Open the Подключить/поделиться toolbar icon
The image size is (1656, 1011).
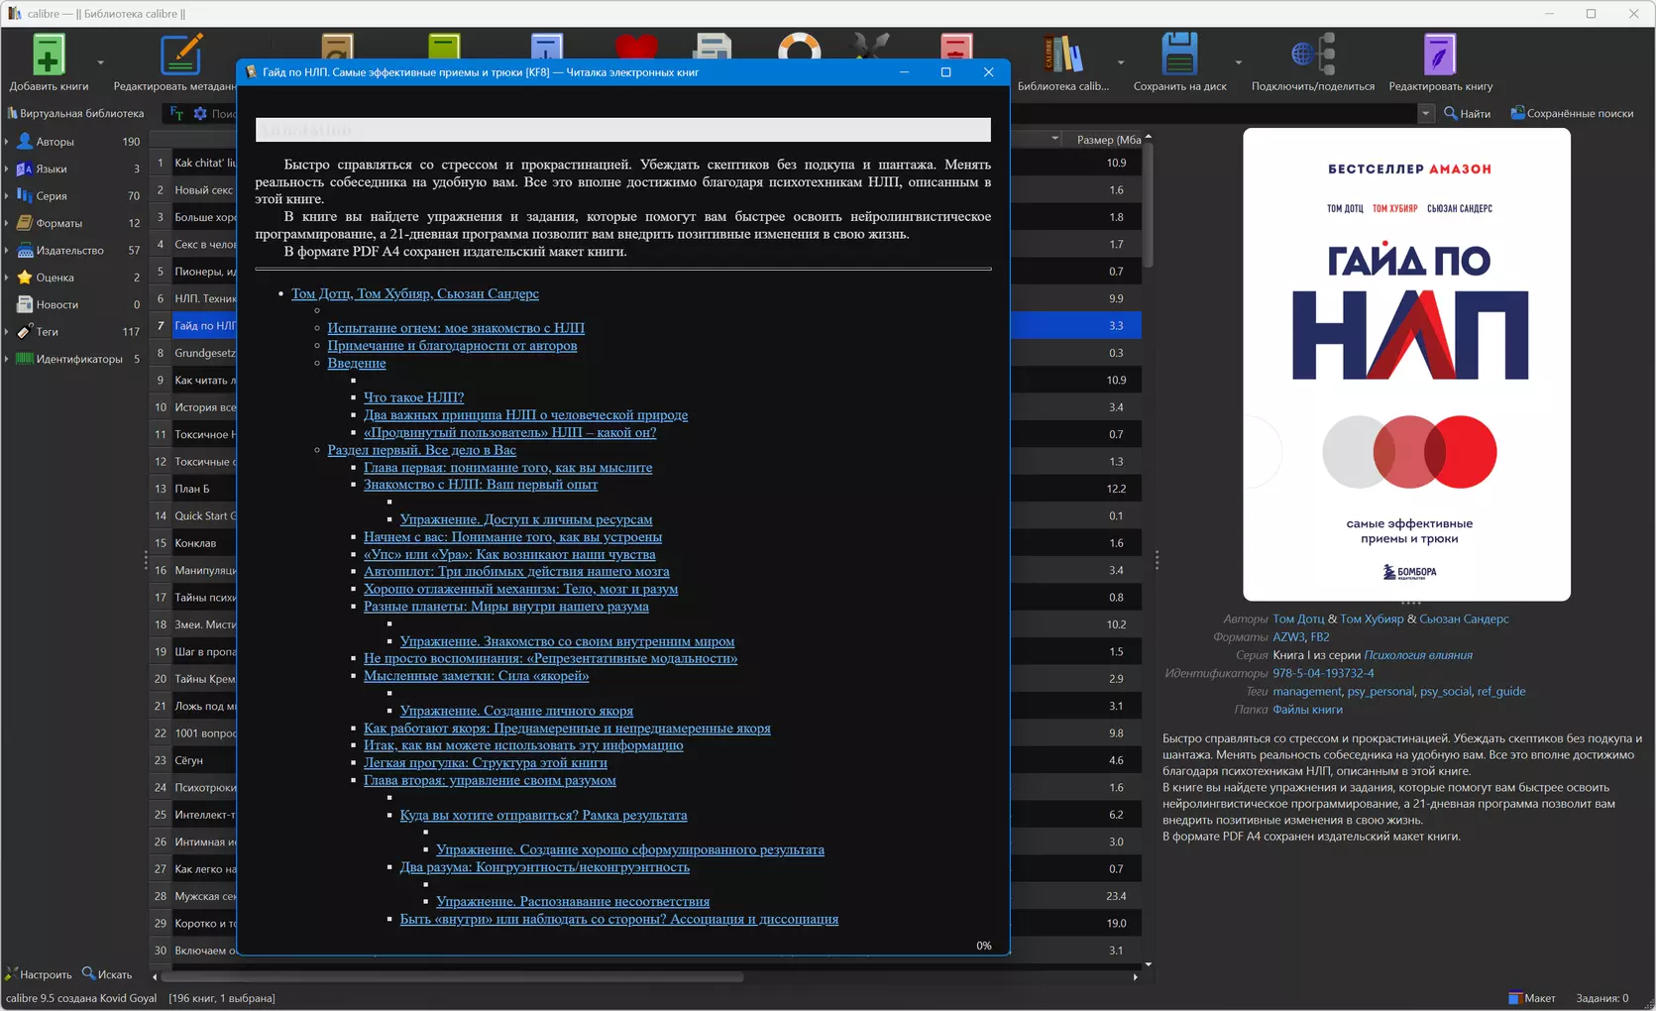[x=1312, y=56]
